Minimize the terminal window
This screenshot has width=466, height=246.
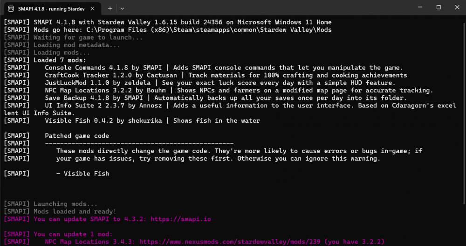(418, 7)
